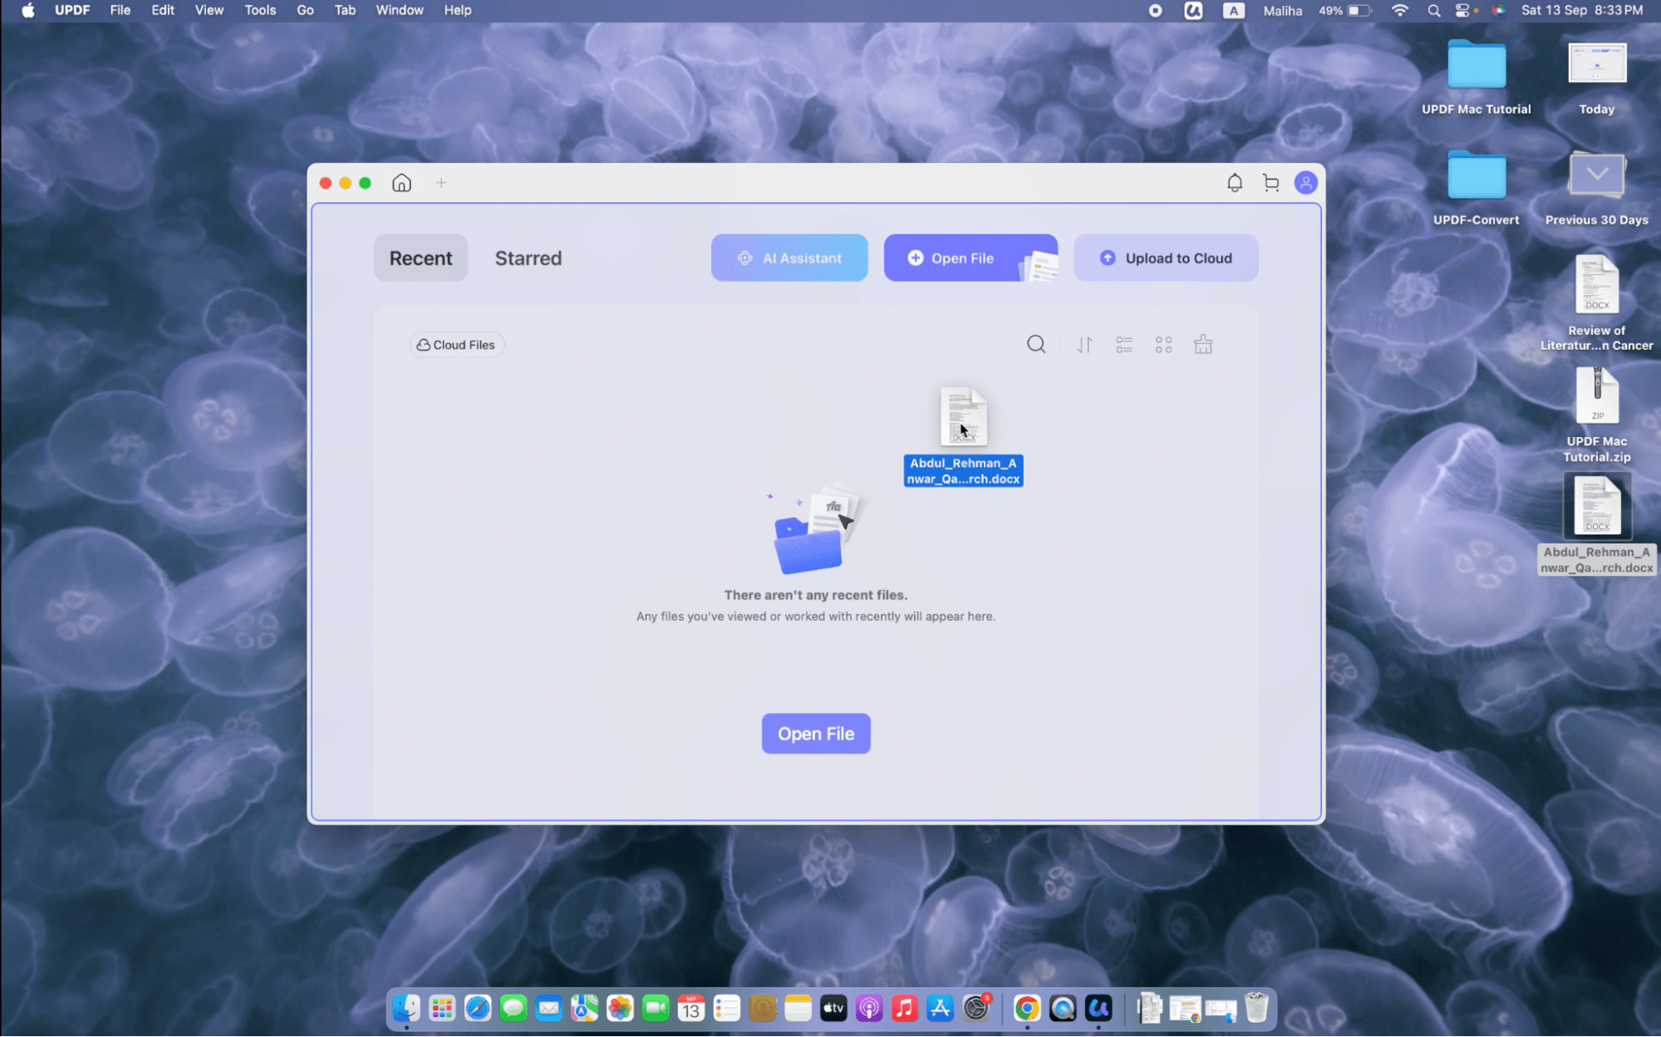Add a new tab with the plus icon
Image resolution: width=1661 pixels, height=1037 pixels.
441,183
